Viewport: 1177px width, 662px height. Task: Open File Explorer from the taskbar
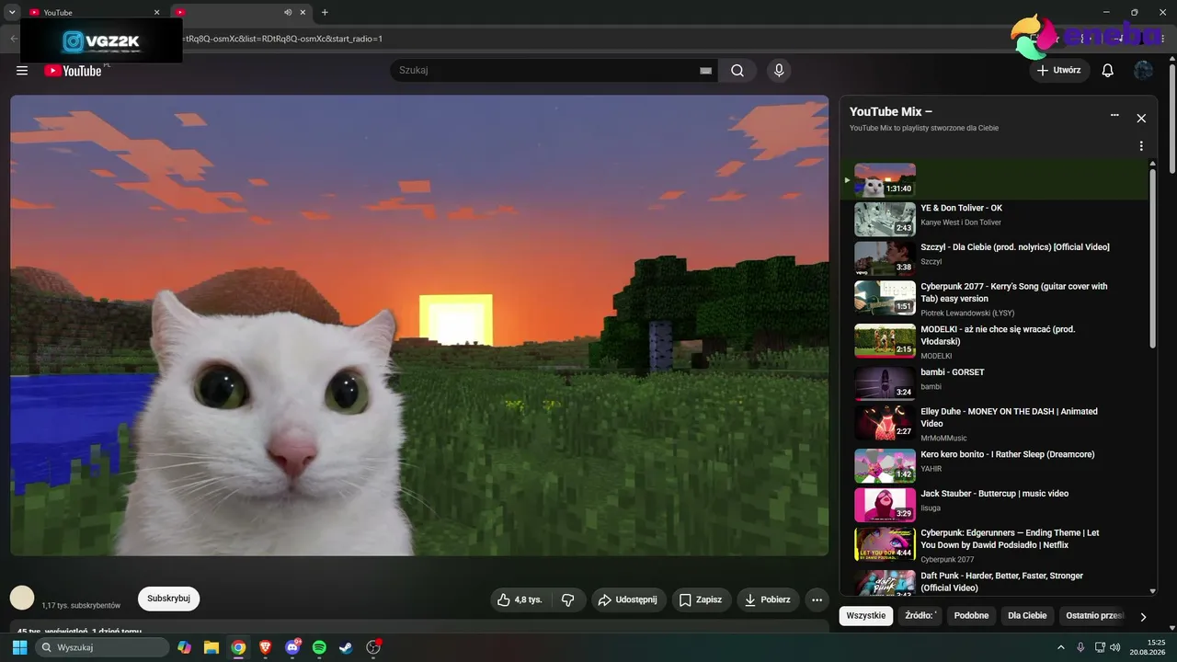211,647
